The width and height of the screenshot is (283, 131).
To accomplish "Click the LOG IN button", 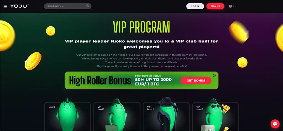I will (x=195, y=6).
